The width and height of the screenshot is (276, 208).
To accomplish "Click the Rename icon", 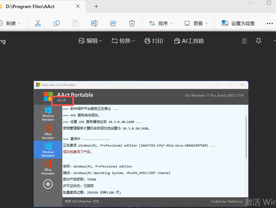I will [94, 23].
